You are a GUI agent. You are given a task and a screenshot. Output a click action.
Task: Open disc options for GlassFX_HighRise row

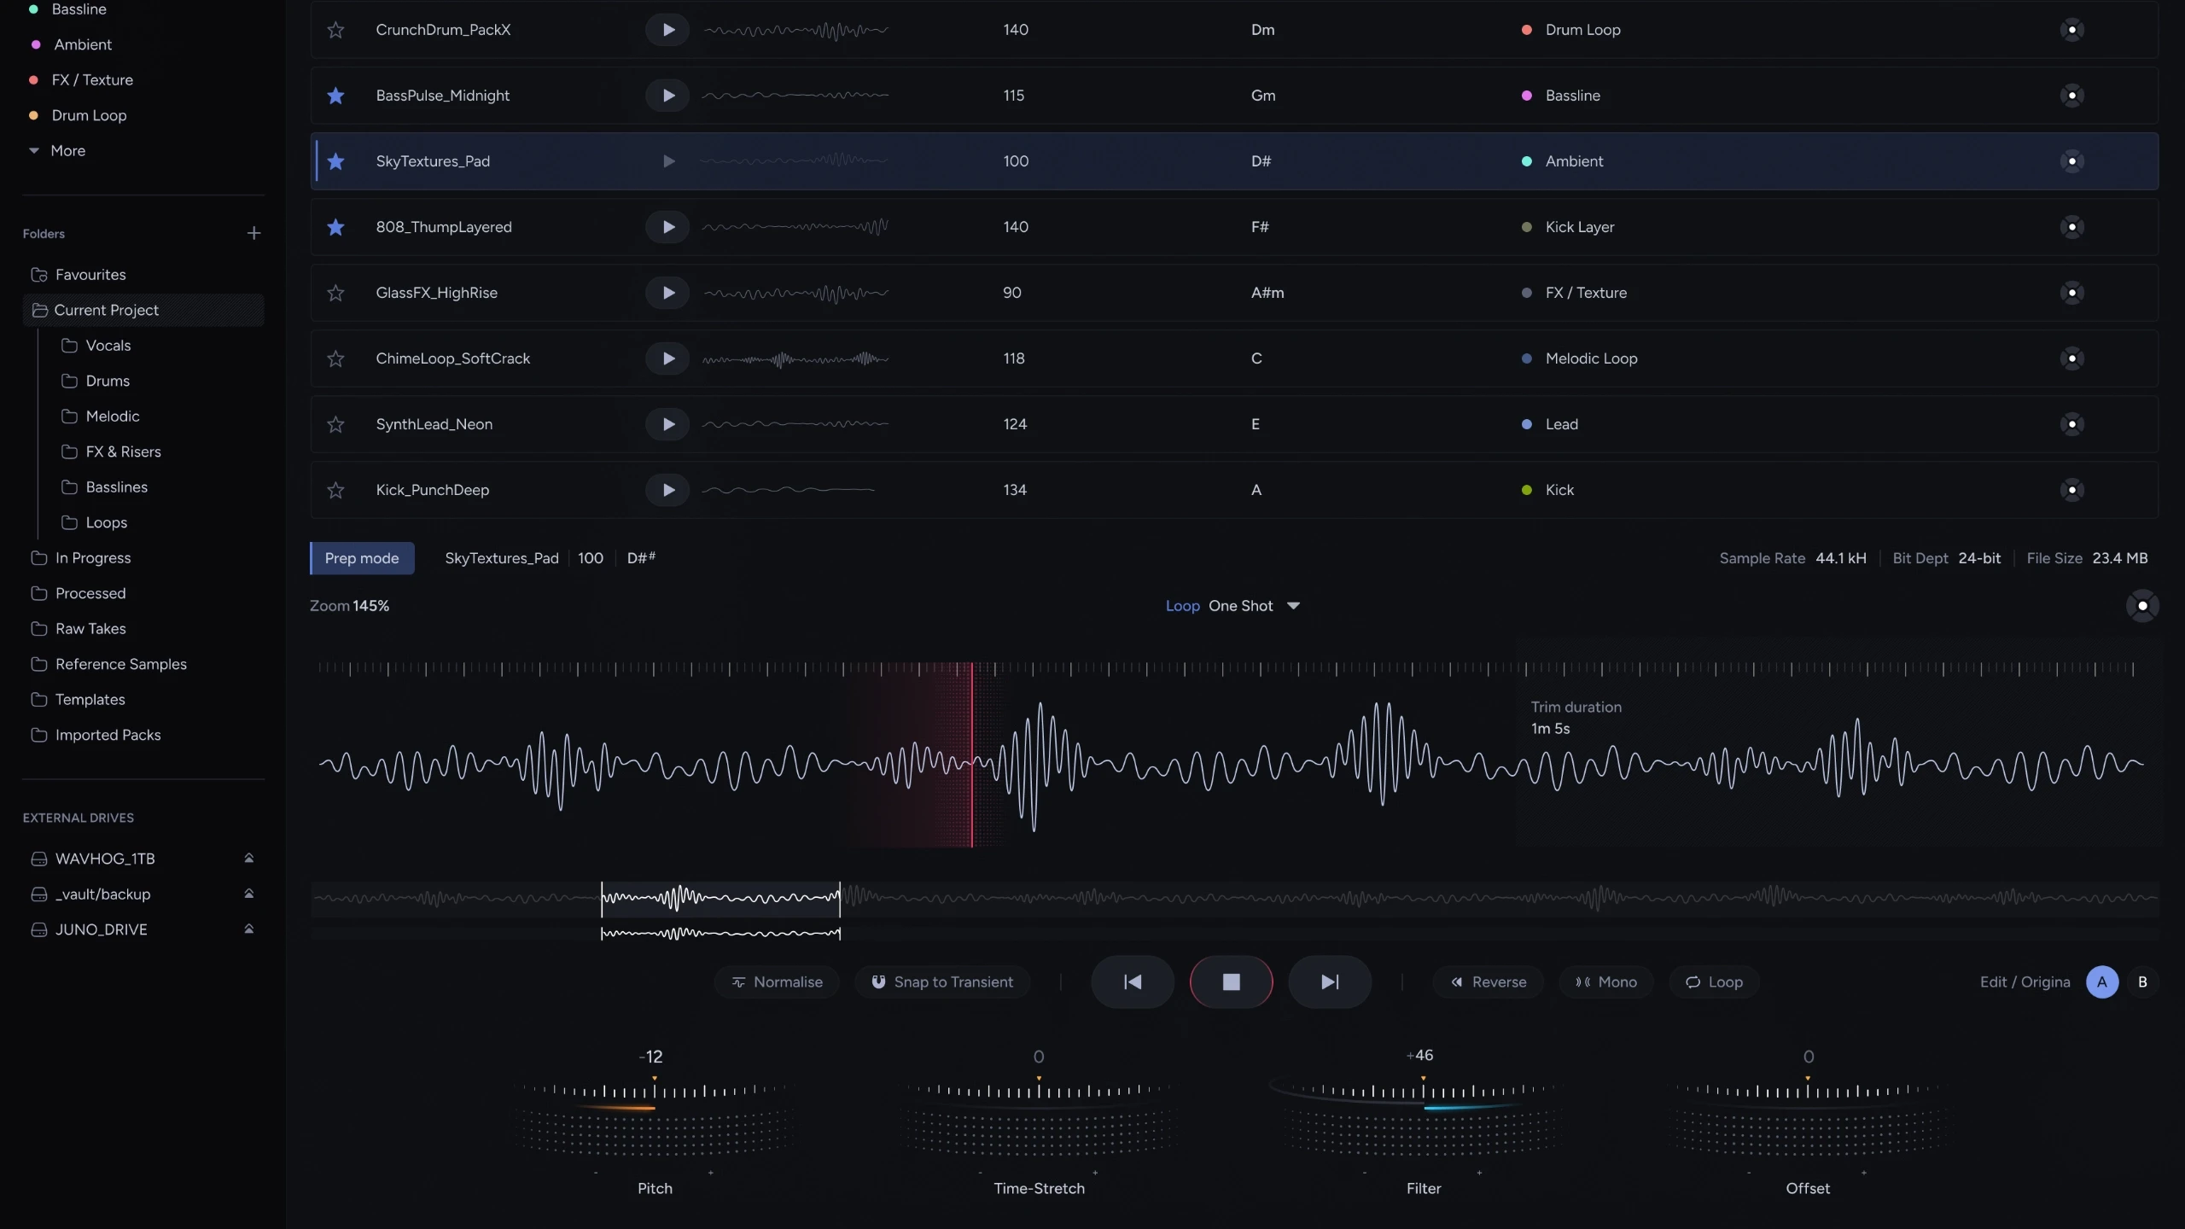tap(2071, 293)
